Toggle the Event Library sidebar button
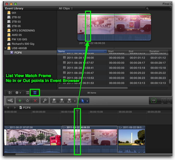The image size is (175, 160). tap(10, 93)
